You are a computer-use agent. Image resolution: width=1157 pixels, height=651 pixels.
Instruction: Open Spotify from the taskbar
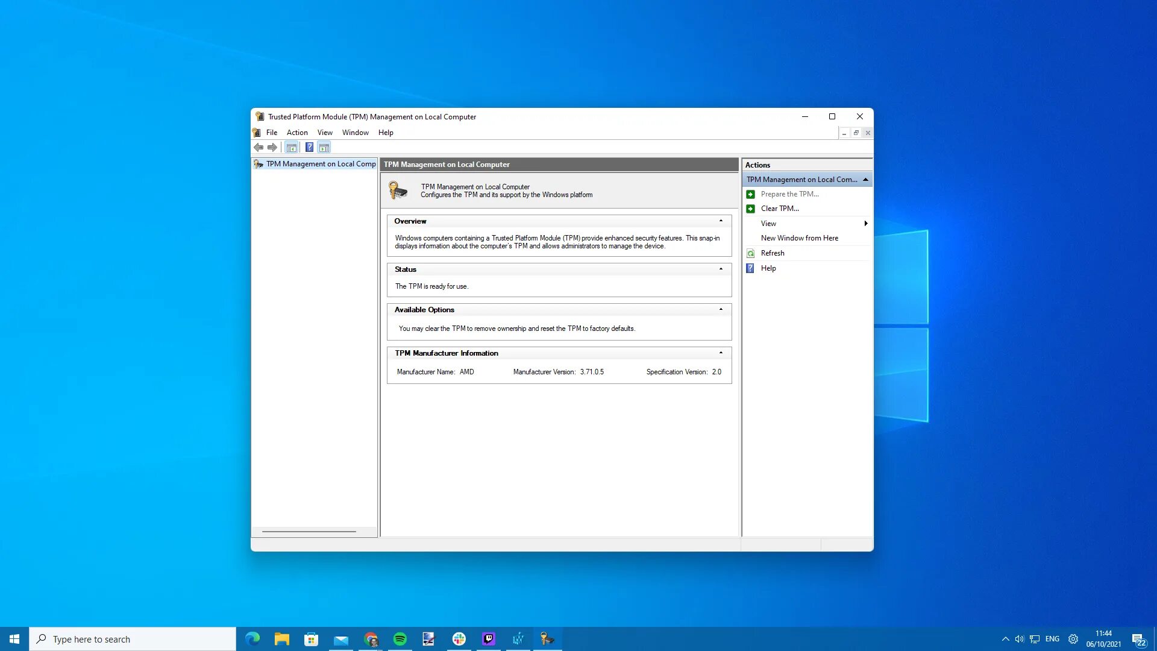tap(400, 639)
